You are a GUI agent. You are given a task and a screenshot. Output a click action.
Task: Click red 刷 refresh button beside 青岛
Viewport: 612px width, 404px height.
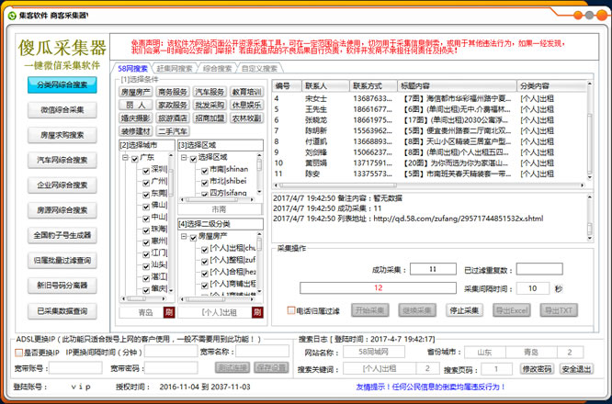[x=168, y=312]
